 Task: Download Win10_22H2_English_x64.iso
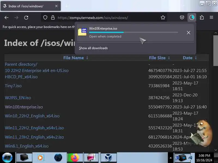pyautogui.click(x=32, y=116)
